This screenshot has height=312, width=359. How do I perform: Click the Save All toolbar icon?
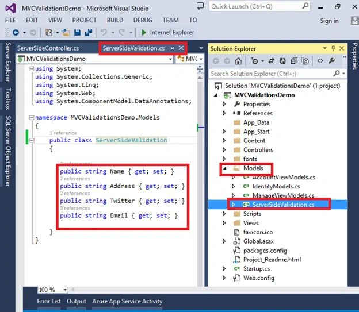click(x=89, y=33)
